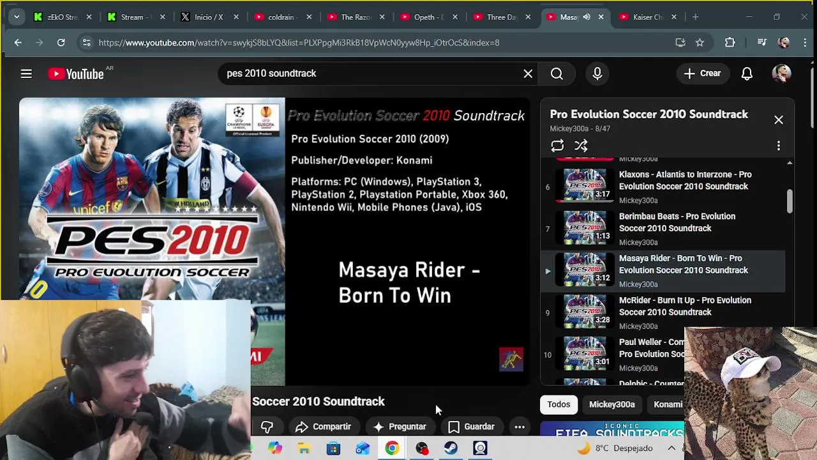Run search with the magnifying glass button

pos(557,73)
